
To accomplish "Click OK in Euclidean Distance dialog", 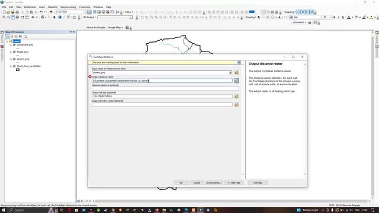I will tap(181, 183).
